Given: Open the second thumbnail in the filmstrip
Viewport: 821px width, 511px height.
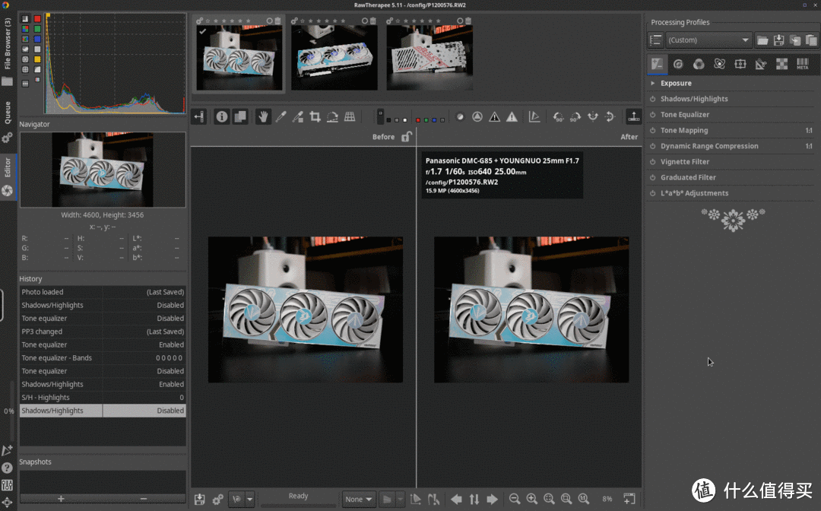Looking at the screenshot, I should pos(334,57).
